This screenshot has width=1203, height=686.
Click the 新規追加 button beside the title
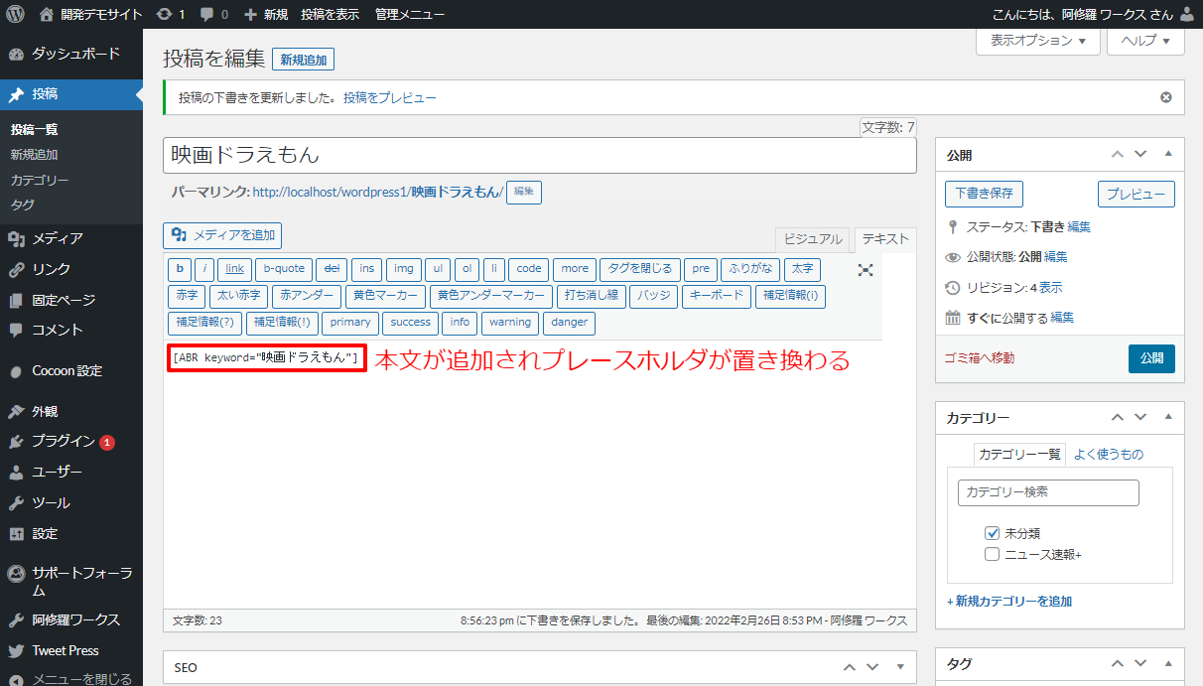[x=303, y=60]
